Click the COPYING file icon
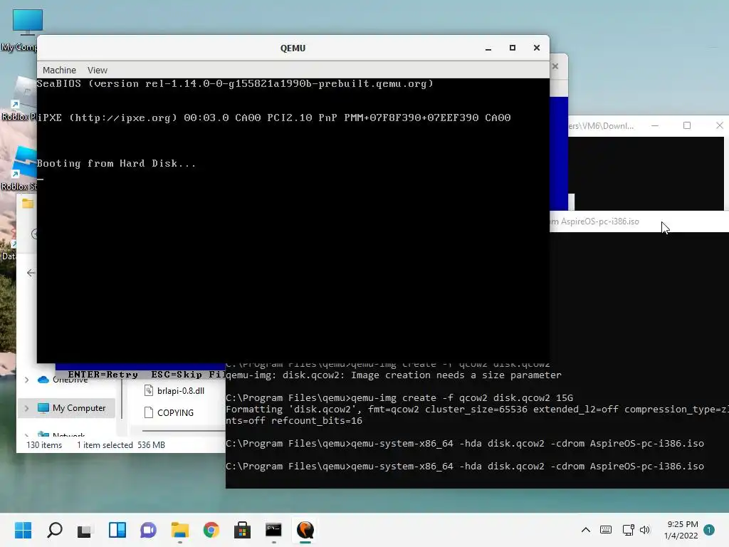The image size is (729, 547). [149, 412]
